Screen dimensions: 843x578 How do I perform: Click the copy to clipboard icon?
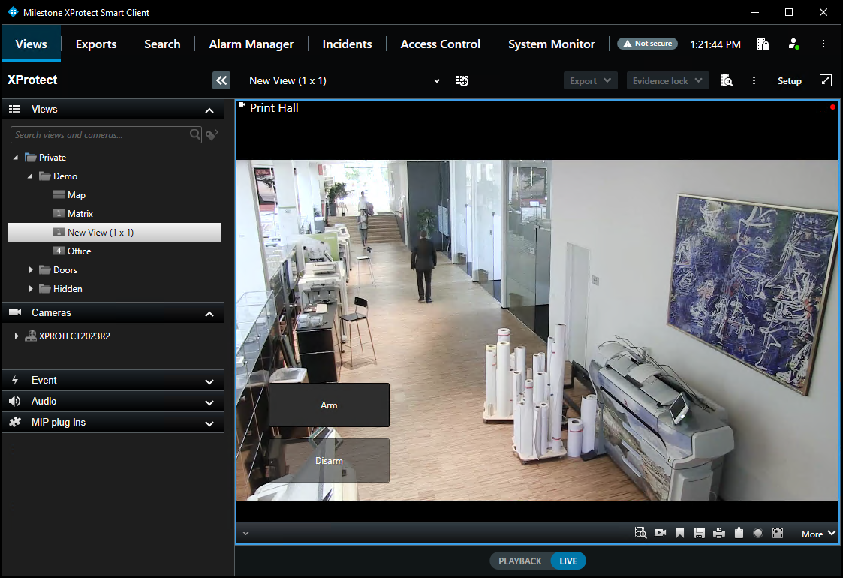click(739, 533)
